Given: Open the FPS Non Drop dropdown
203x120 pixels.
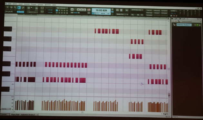Looking at the screenshot, I should [137, 10].
